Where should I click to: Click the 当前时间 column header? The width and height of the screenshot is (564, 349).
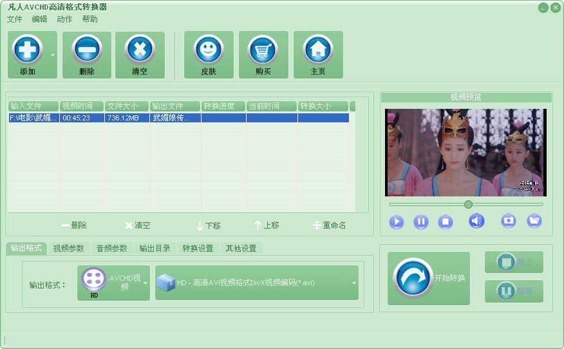[272, 106]
